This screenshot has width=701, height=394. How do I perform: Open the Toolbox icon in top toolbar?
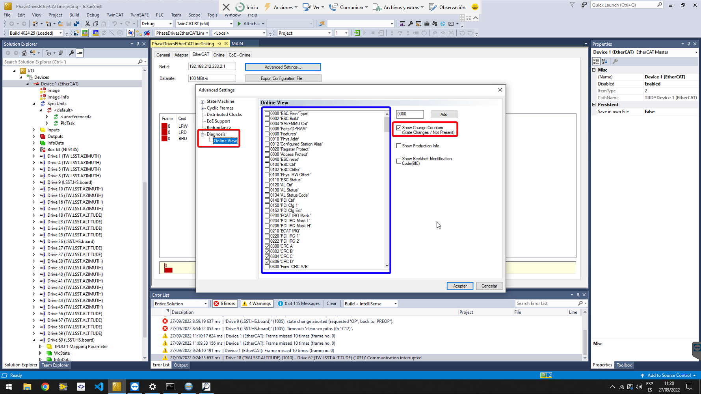(427, 24)
